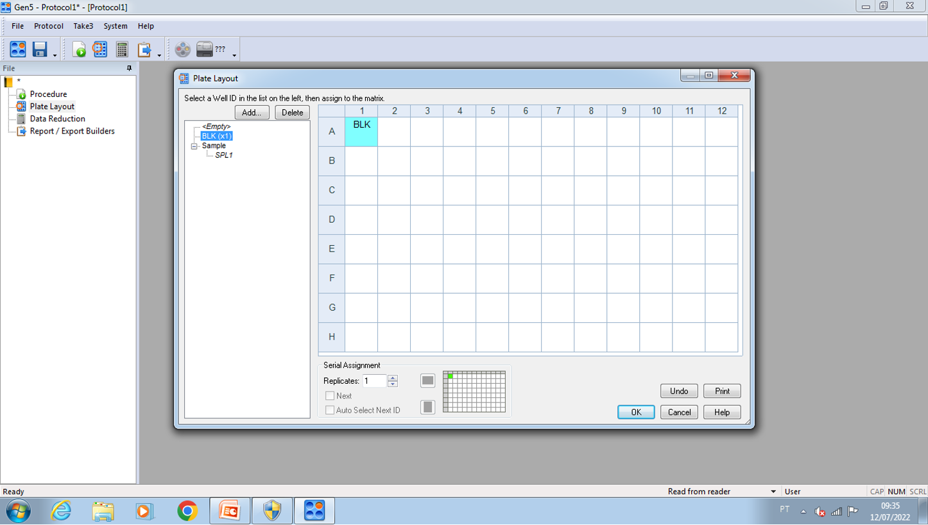Click the reader instrument icon labeled ???
928x525 pixels.
point(205,49)
